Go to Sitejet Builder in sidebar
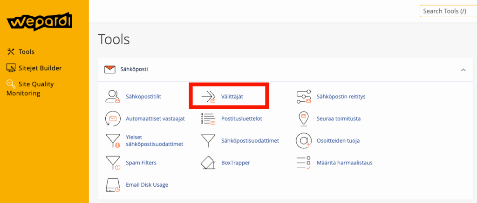477x203 pixels. 40,68
